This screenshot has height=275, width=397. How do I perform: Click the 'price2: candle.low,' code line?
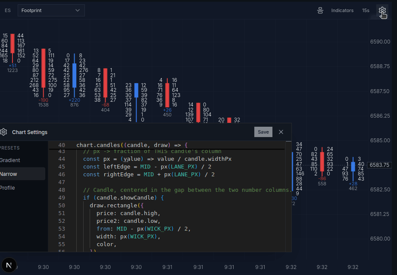pos(128,221)
